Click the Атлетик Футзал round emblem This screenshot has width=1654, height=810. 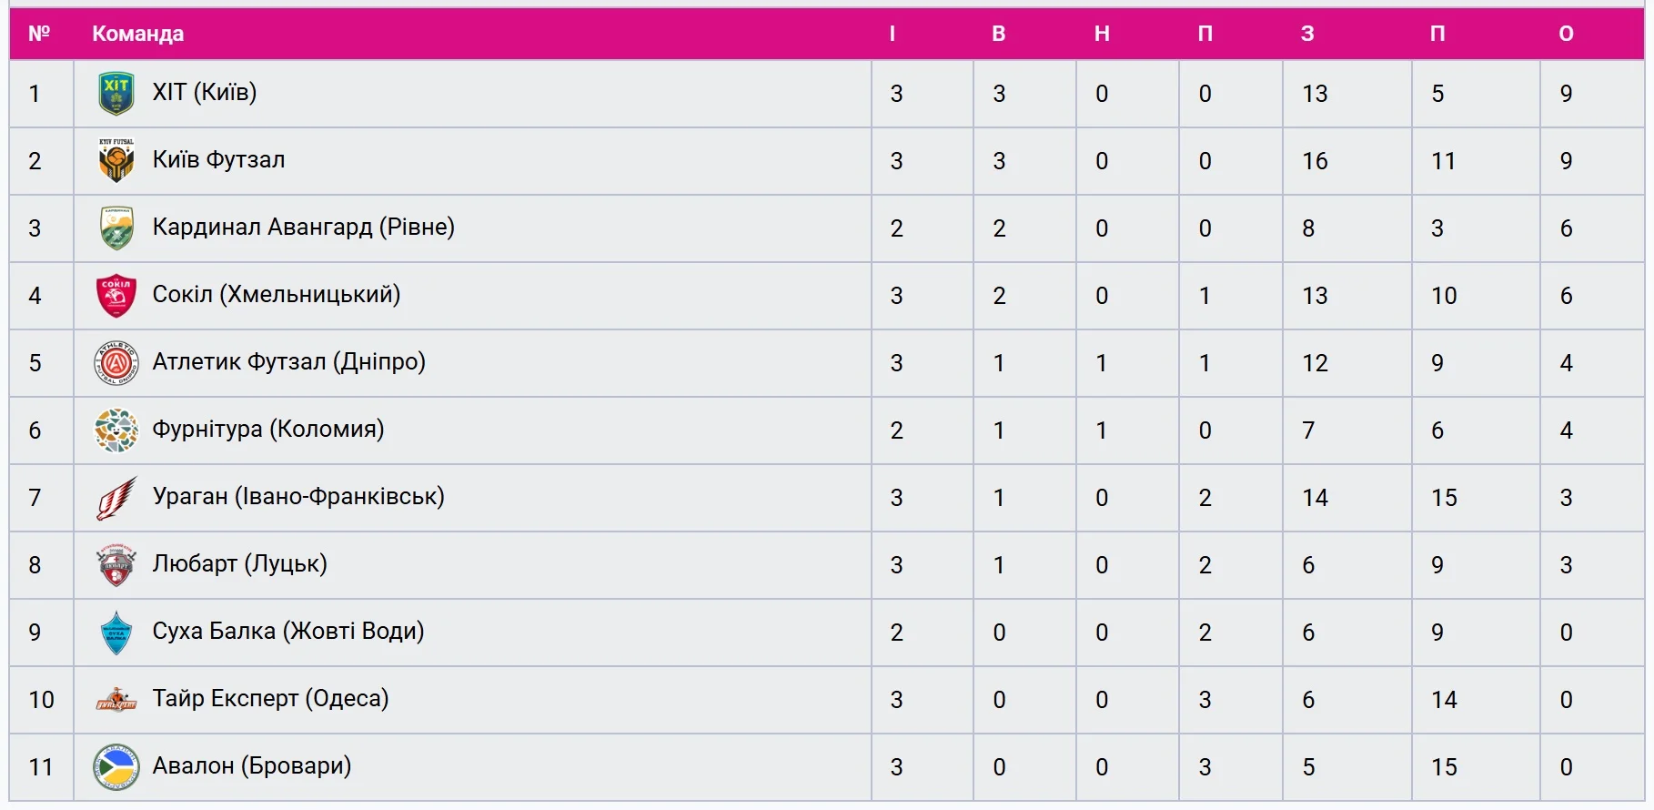(116, 363)
